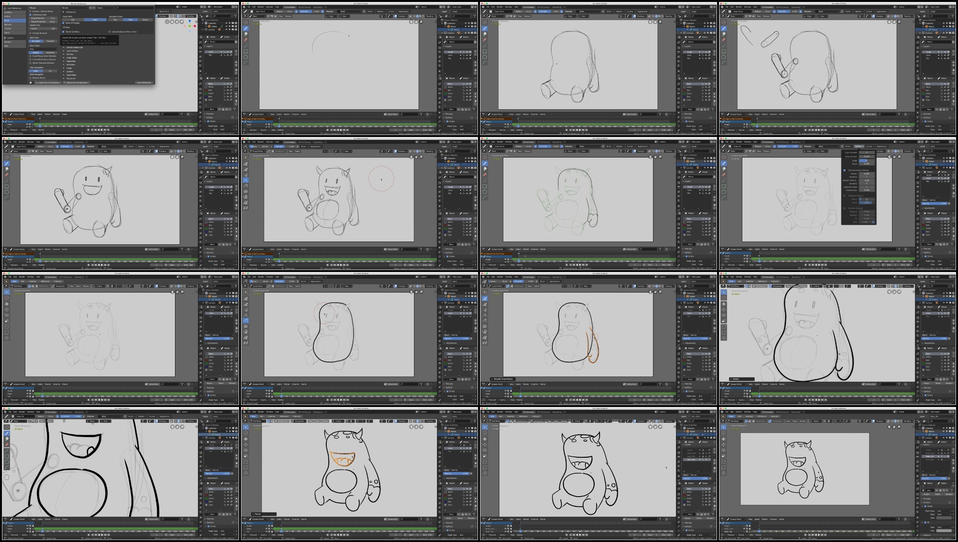The height and width of the screenshot is (542, 958).
Task: Expand View2D Buttons List in the keymap tree
Action: pos(64,47)
